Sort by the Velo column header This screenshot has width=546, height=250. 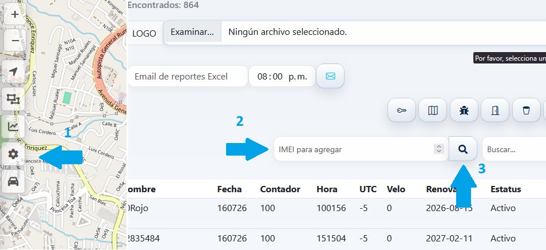[396, 189]
